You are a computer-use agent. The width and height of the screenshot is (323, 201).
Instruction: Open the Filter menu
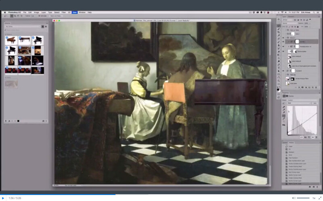point(64,12)
